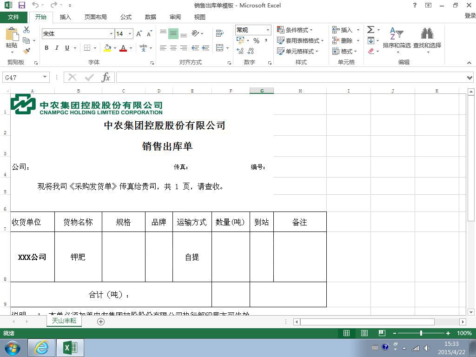The height and width of the screenshot is (357, 476).
Task: Click Merge and Center icon
Action: coord(219,48)
